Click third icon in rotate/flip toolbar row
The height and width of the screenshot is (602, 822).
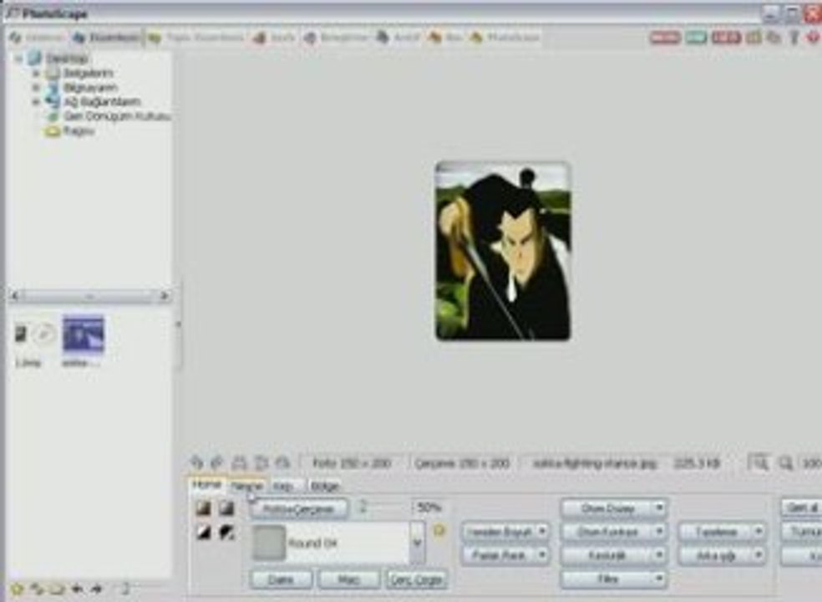click(x=239, y=462)
